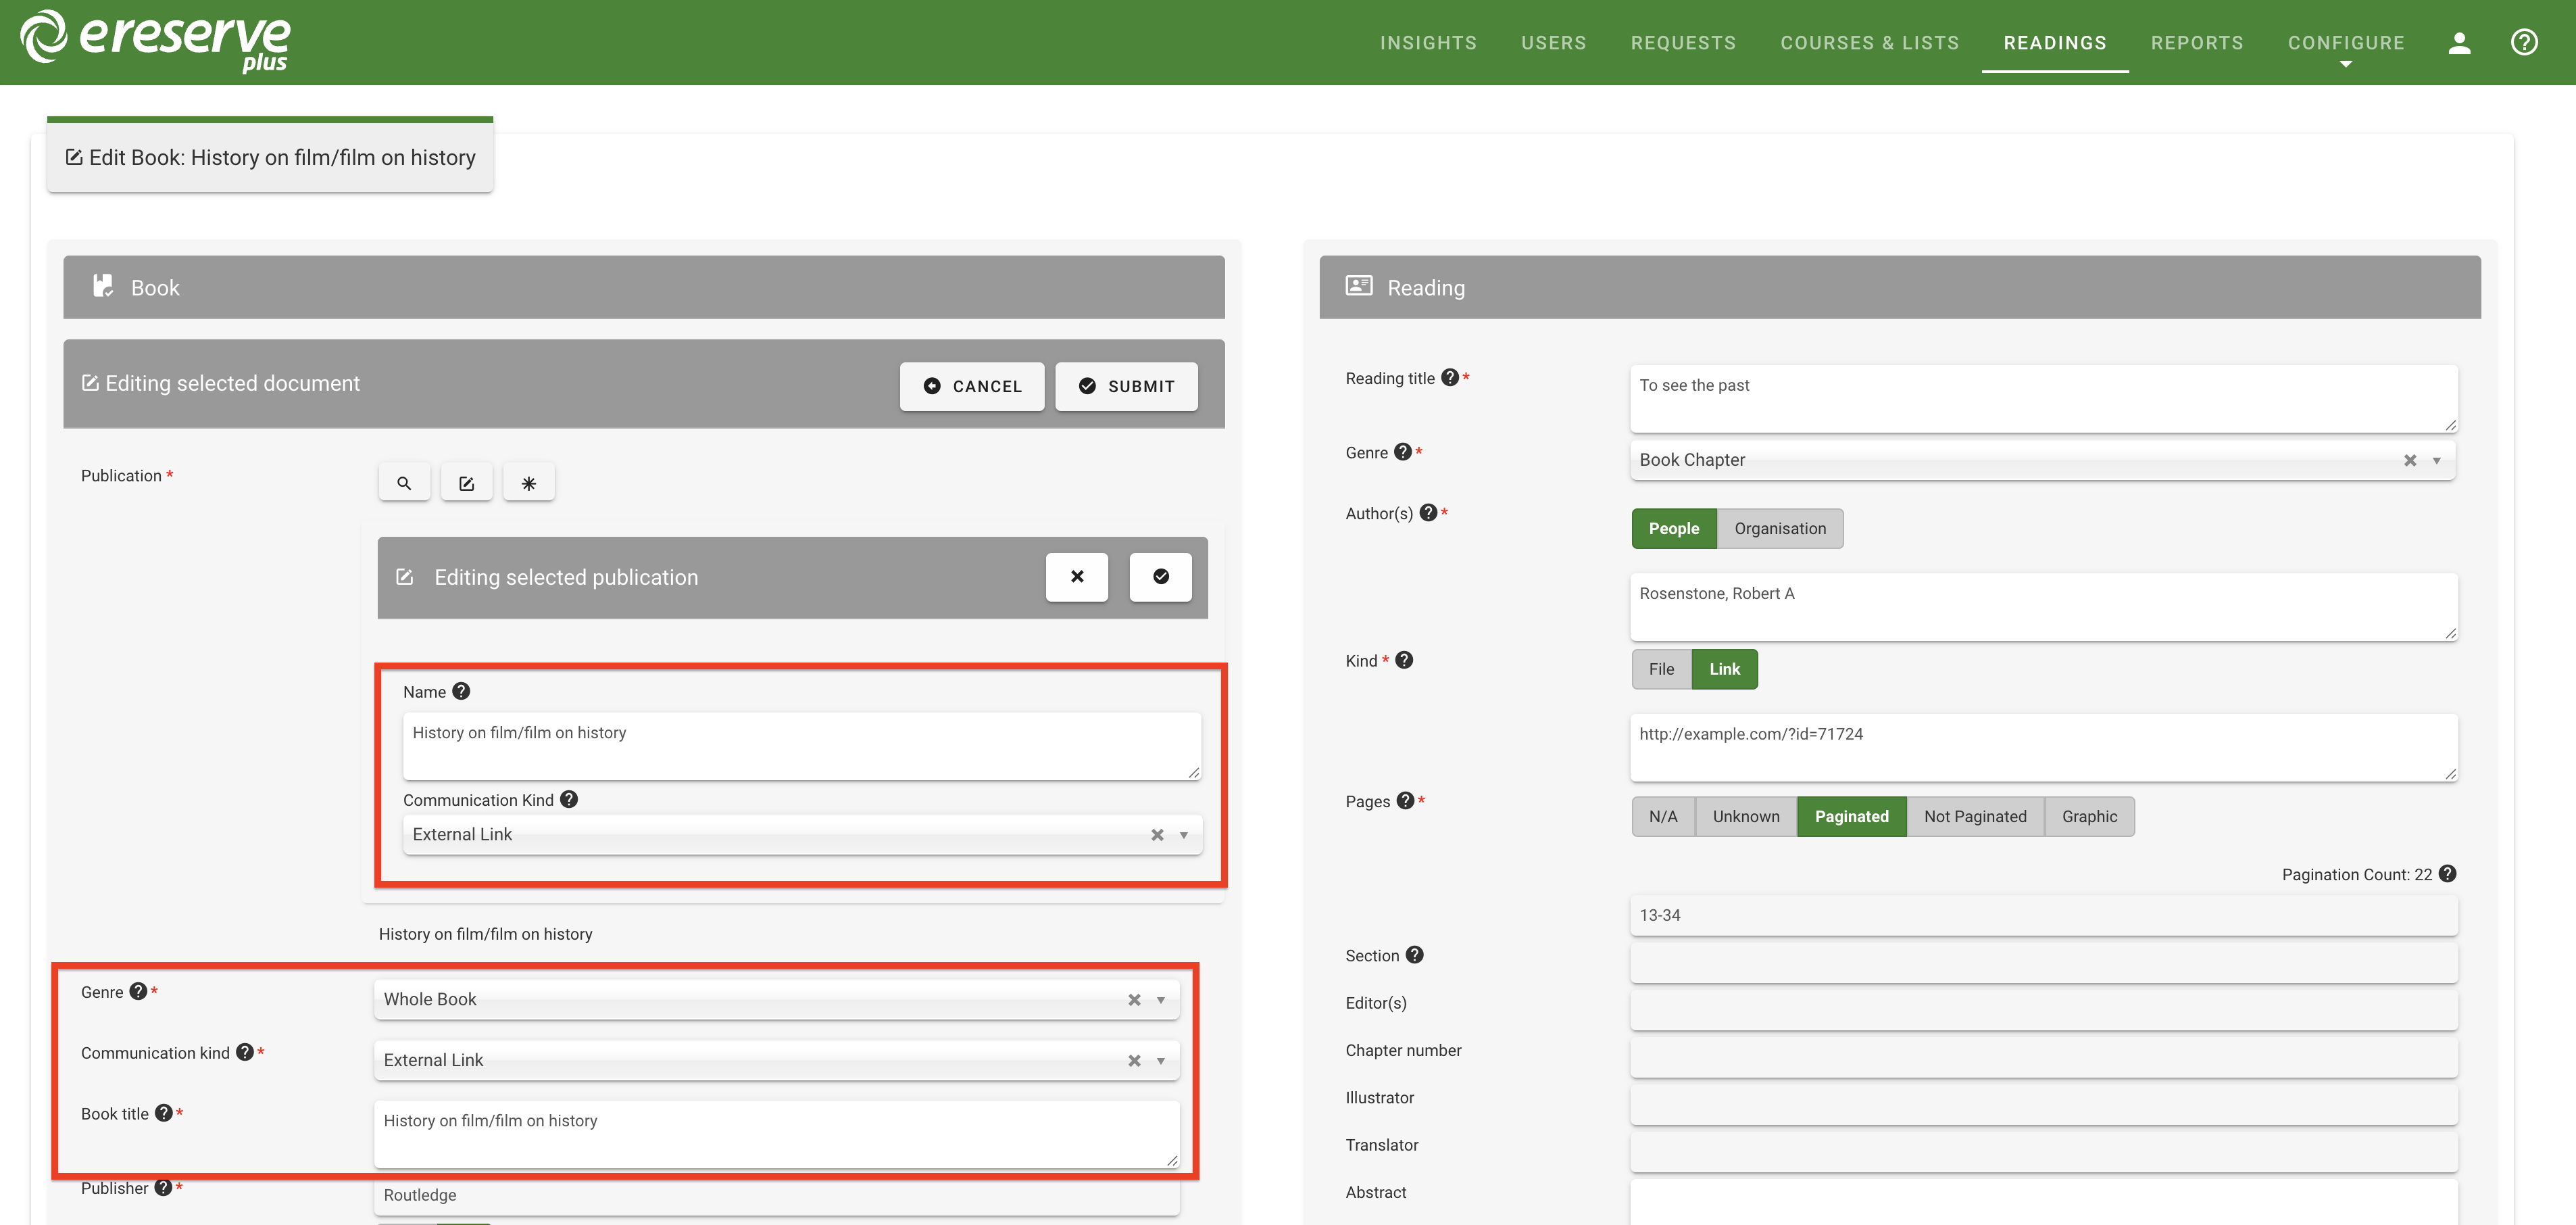
Task: Confirm publication edit with checkmark icon
Action: (1160, 577)
